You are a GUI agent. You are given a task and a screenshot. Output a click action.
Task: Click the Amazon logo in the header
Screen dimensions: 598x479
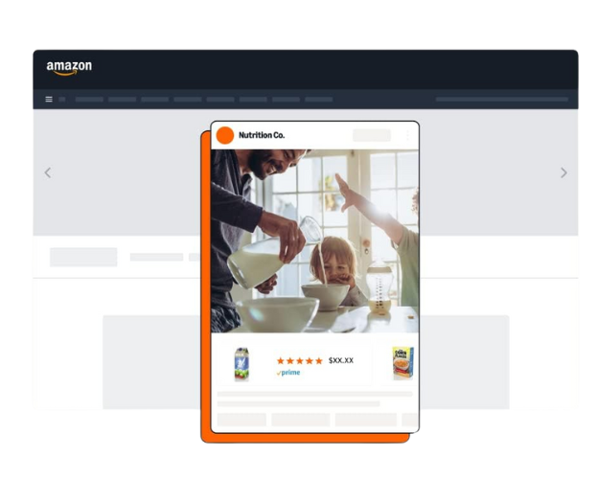(69, 68)
